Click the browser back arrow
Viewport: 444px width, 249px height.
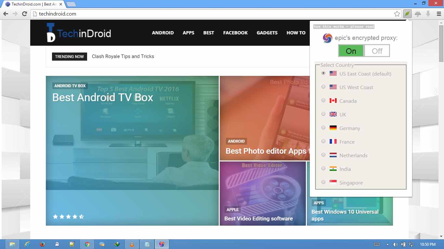tap(6, 14)
